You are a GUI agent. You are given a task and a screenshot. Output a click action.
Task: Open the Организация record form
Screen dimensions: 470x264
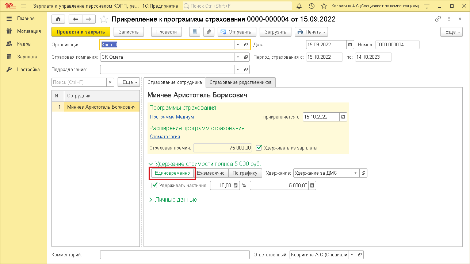[246, 45]
